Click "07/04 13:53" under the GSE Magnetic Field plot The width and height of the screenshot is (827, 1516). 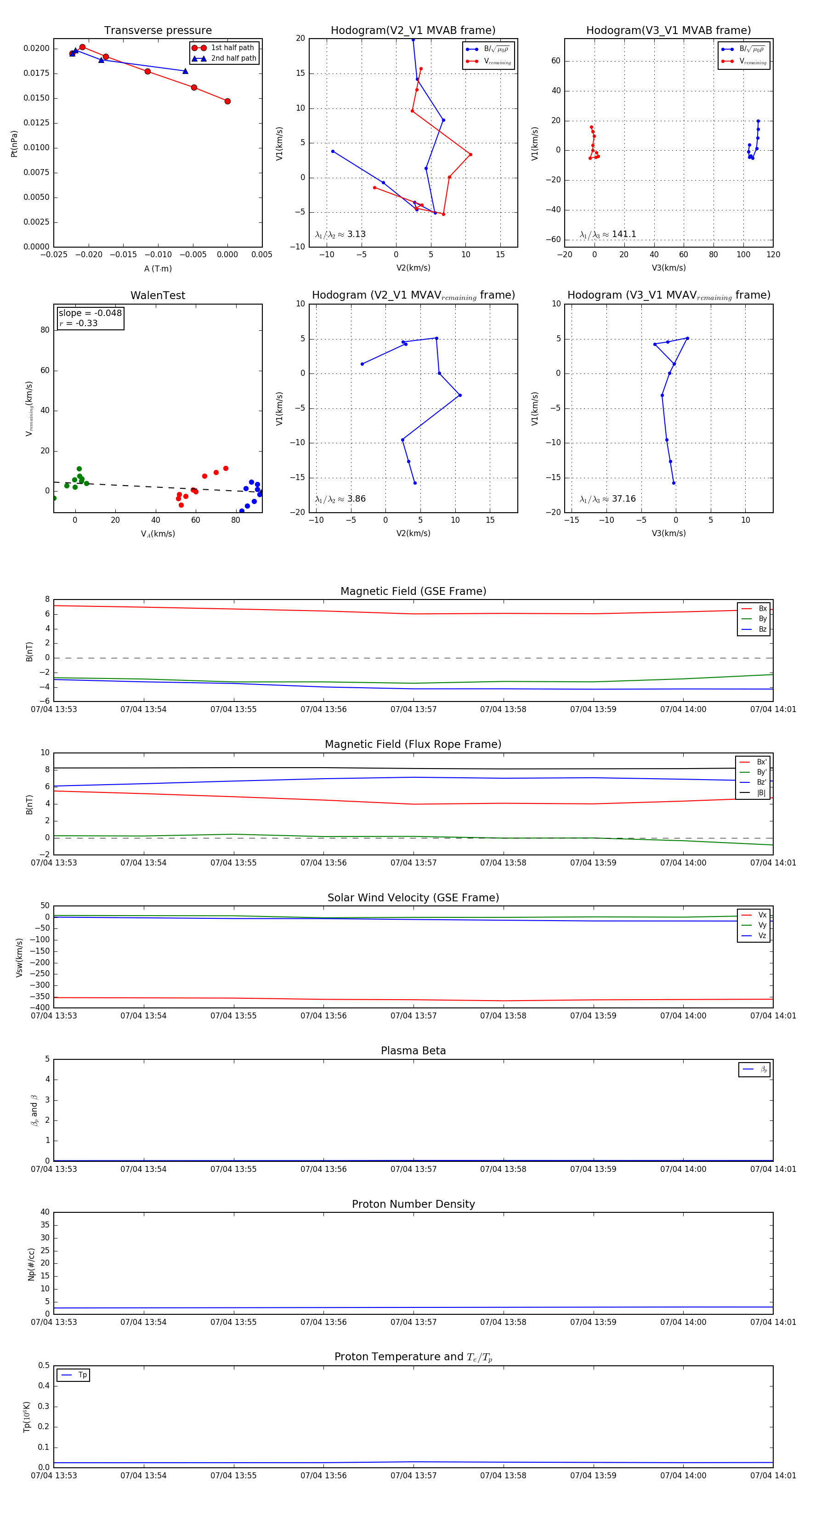coord(54,710)
